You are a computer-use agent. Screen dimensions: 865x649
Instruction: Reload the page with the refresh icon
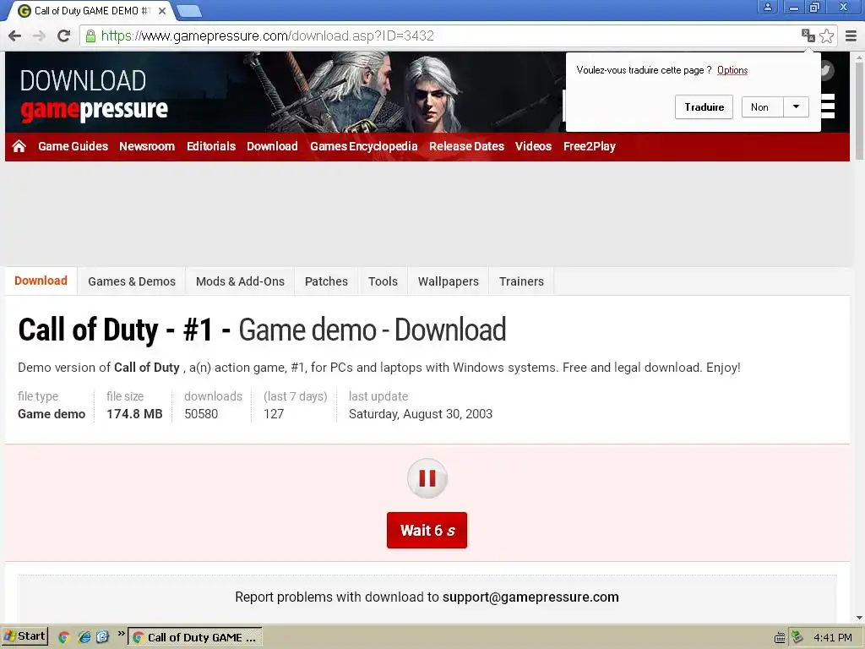click(63, 35)
